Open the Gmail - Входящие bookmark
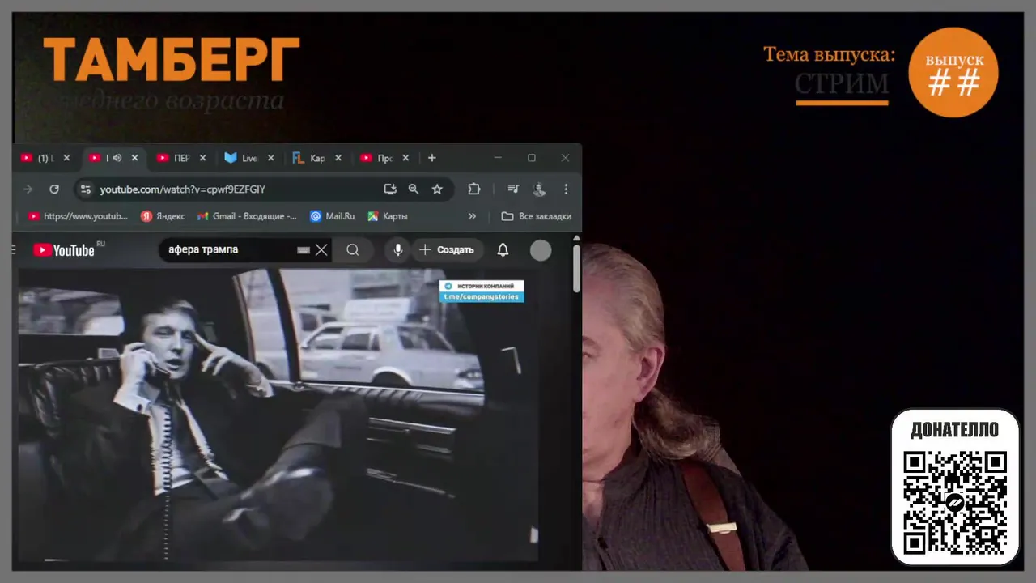 [x=247, y=216]
